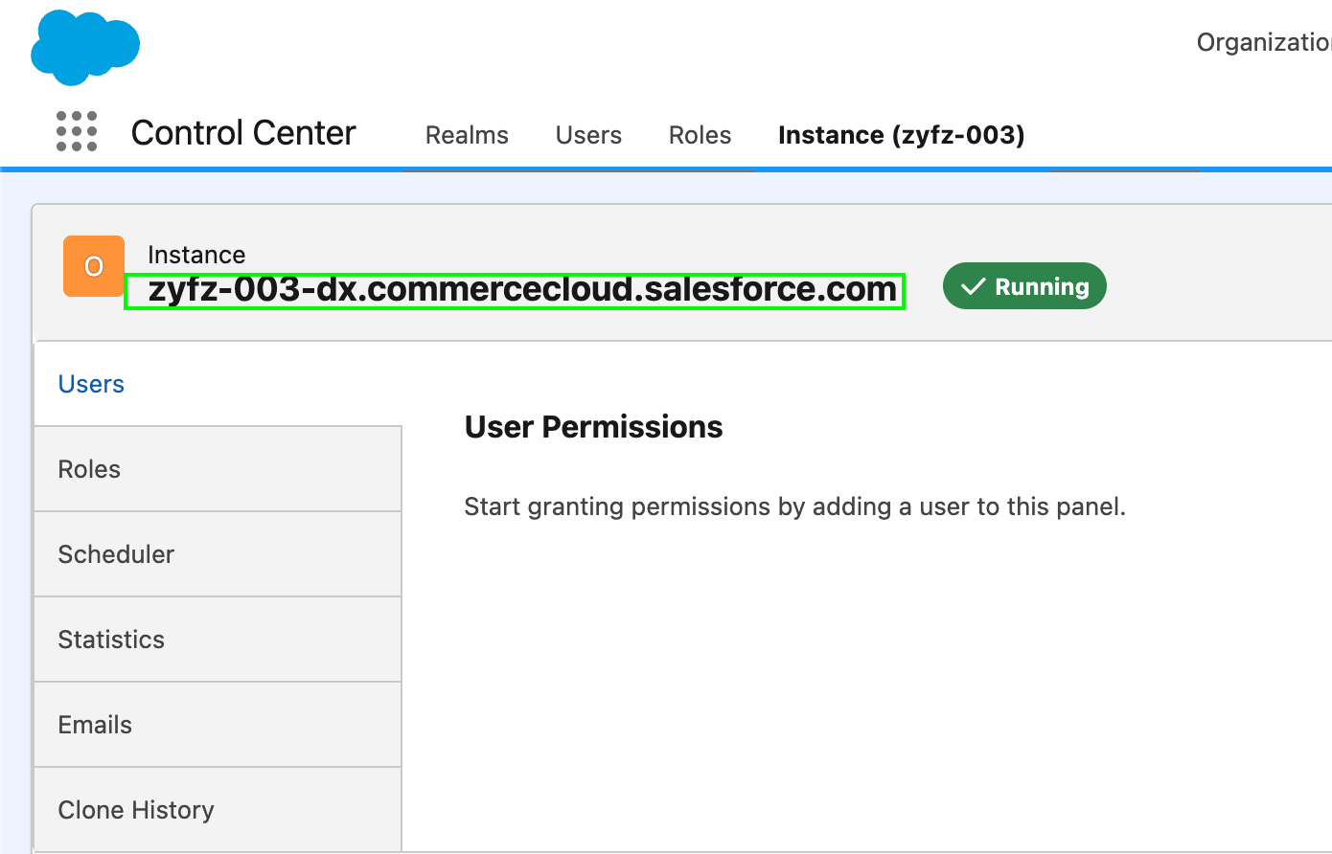Click the instance hostname zyfz-003-dx.commercecloud.salesforce.com
The image size is (1332, 854).
coord(522,289)
